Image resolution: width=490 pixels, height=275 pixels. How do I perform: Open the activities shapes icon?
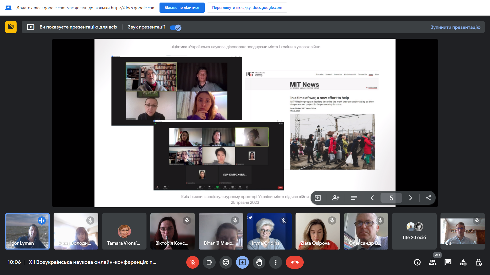coord(463,262)
